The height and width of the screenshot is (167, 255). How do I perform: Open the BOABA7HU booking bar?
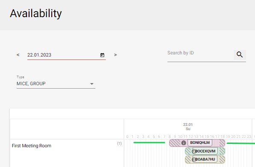[205, 159]
